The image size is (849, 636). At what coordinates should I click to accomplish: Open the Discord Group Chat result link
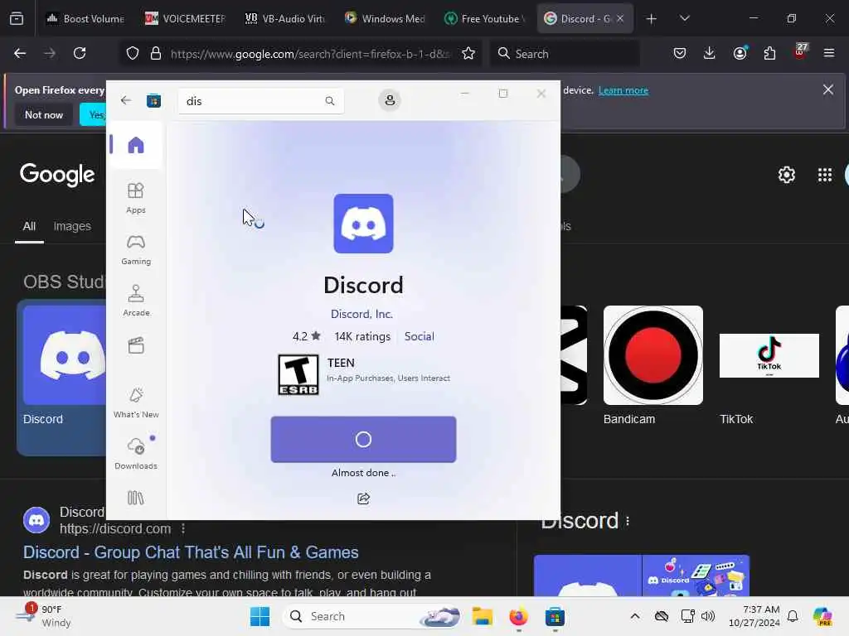pyautogui.click(x=191, y=552)
